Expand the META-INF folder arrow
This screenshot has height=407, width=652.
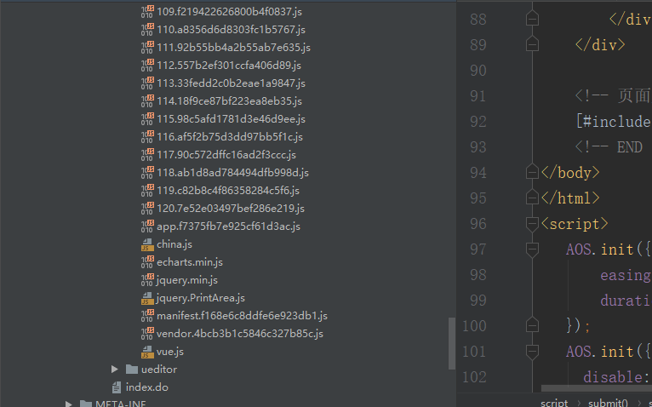coord(69,404)
